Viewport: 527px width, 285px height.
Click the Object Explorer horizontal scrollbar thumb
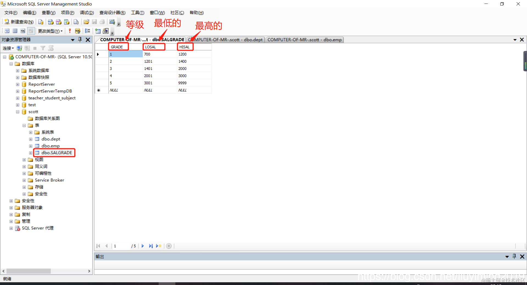click(x=29, y=271)
